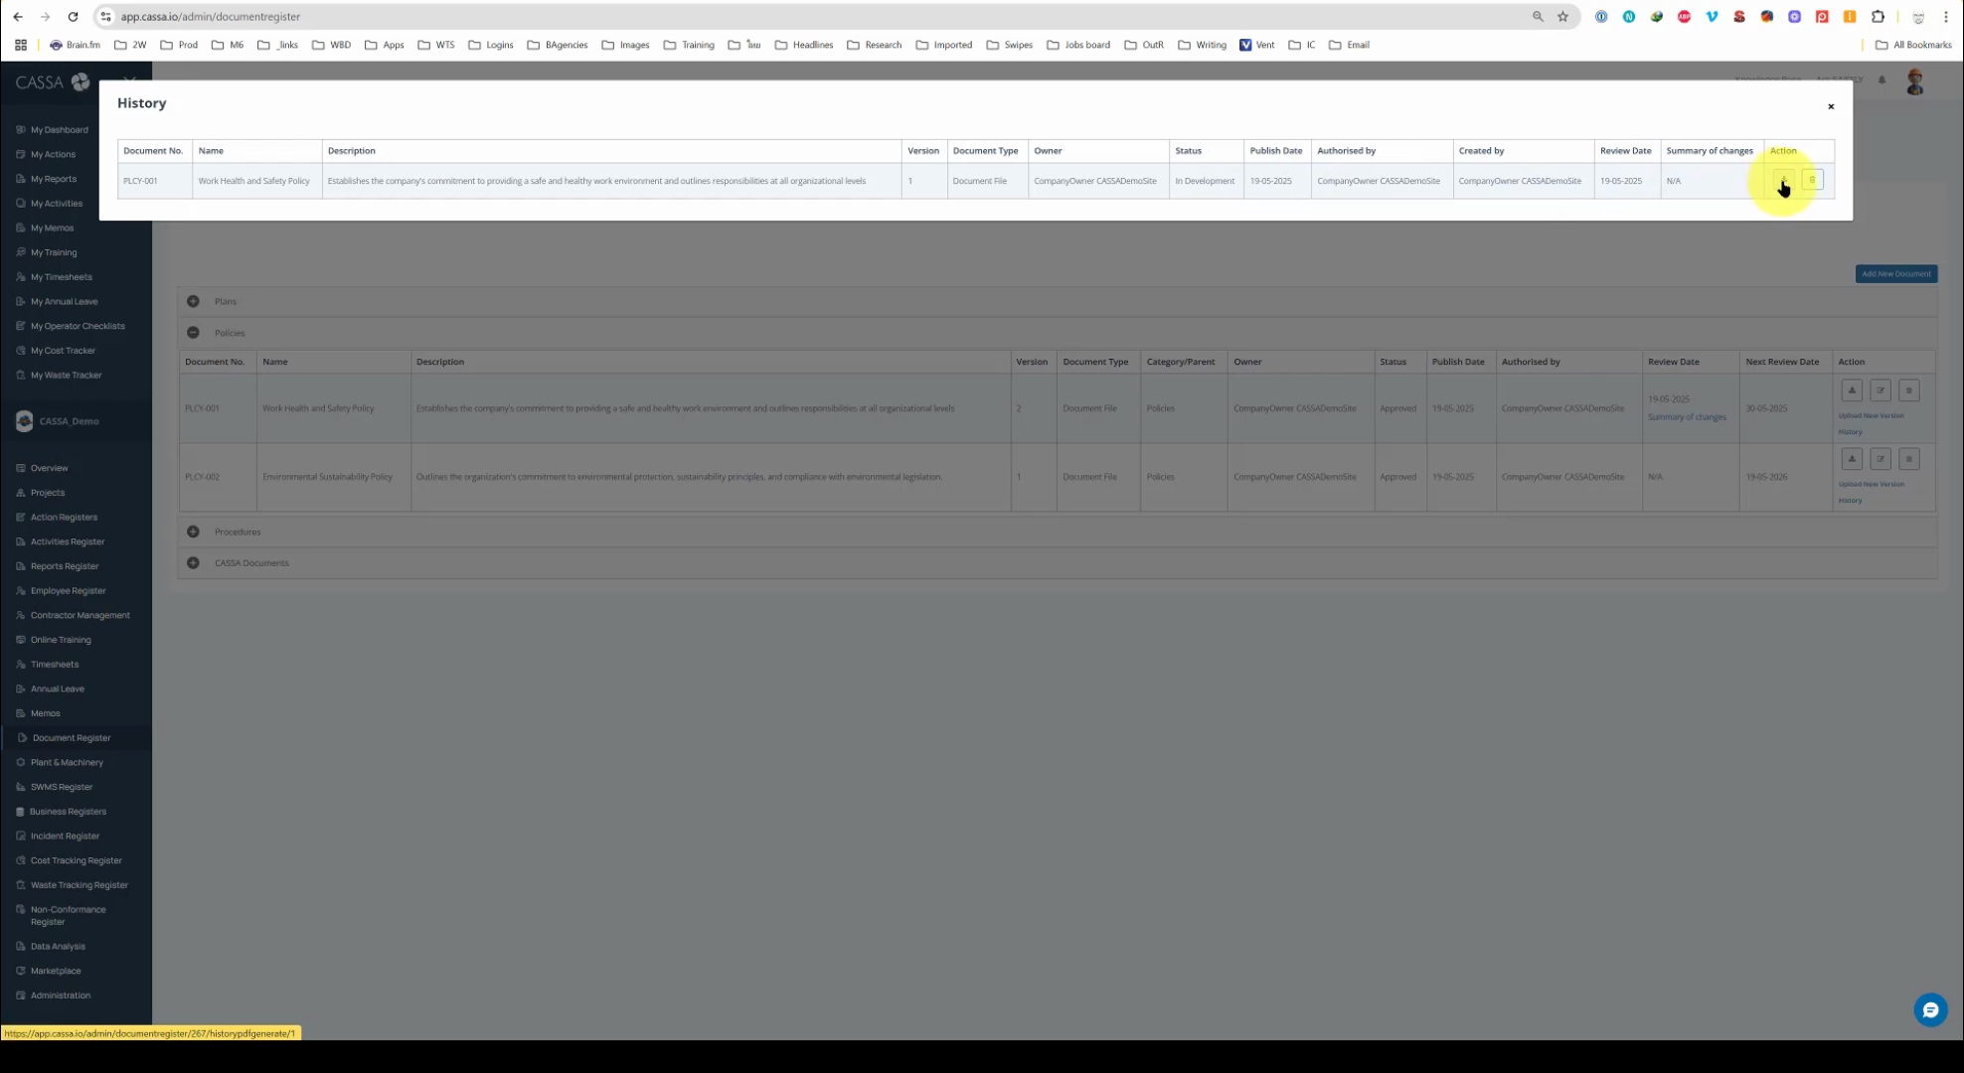Bookmark this page with the star icon
This screenshot has height=1073, width=1964.
[x=1562, y=17]
